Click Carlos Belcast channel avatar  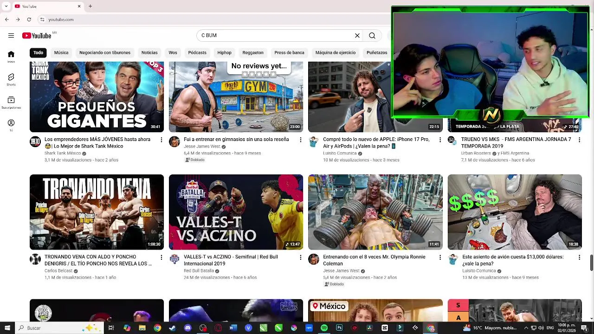[35, 259]
